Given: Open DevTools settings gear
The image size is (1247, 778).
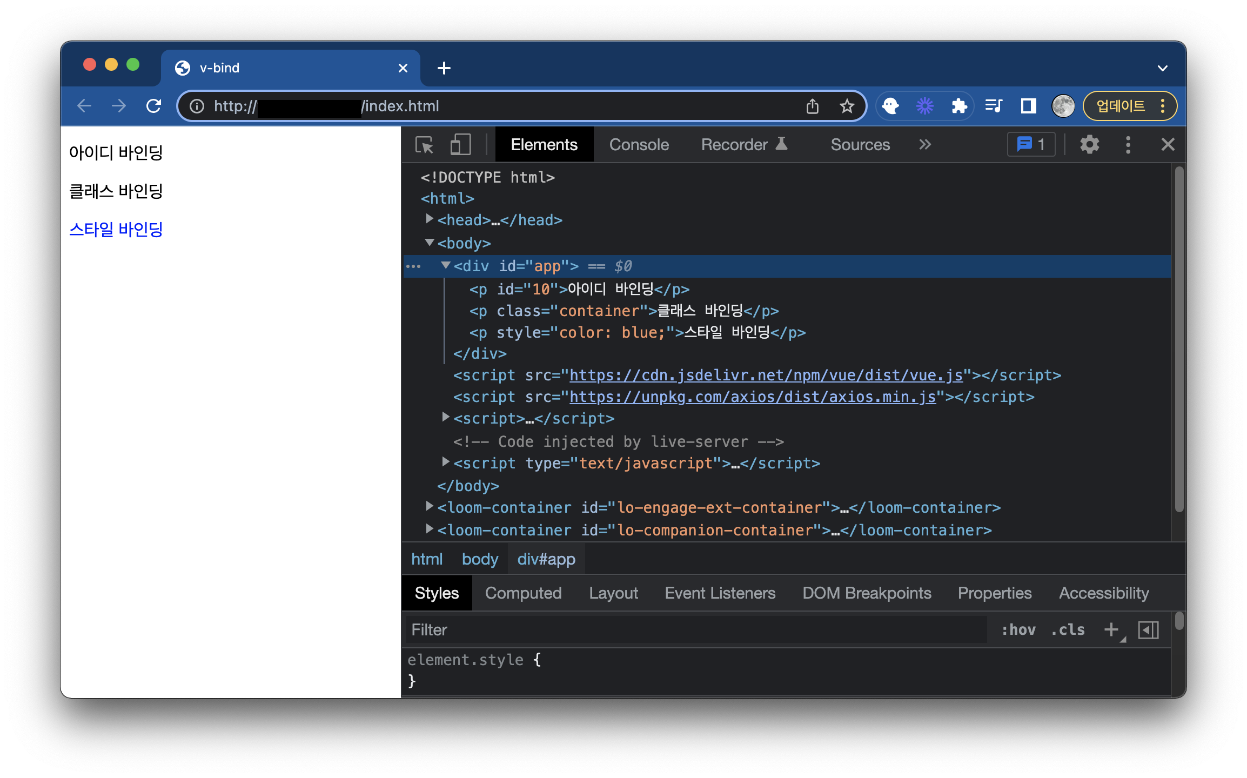Looking at the screenshot, I should (1089, 145).
